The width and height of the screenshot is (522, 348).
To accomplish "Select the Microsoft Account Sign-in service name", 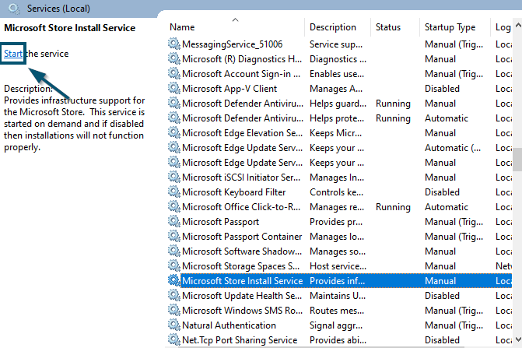I will coord(241,74).
